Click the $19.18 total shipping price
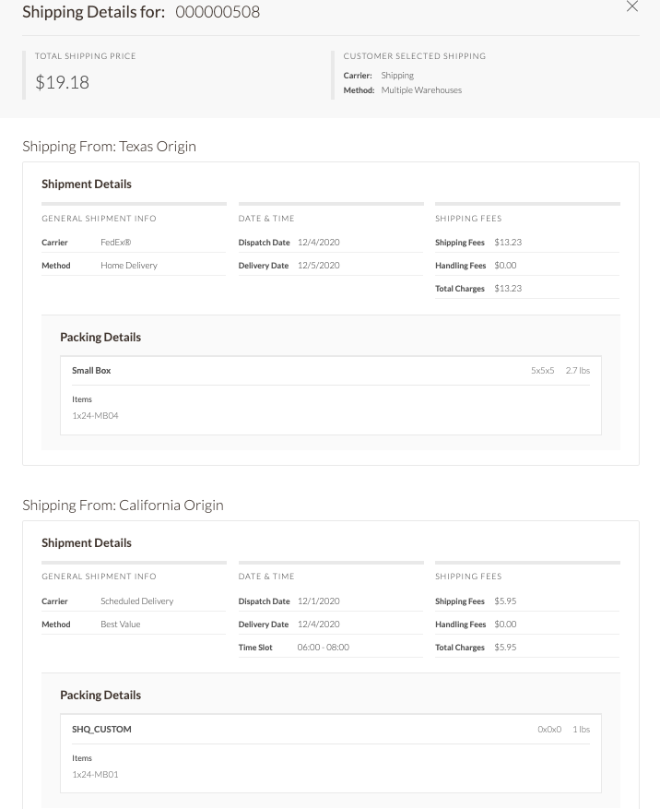 63,82
